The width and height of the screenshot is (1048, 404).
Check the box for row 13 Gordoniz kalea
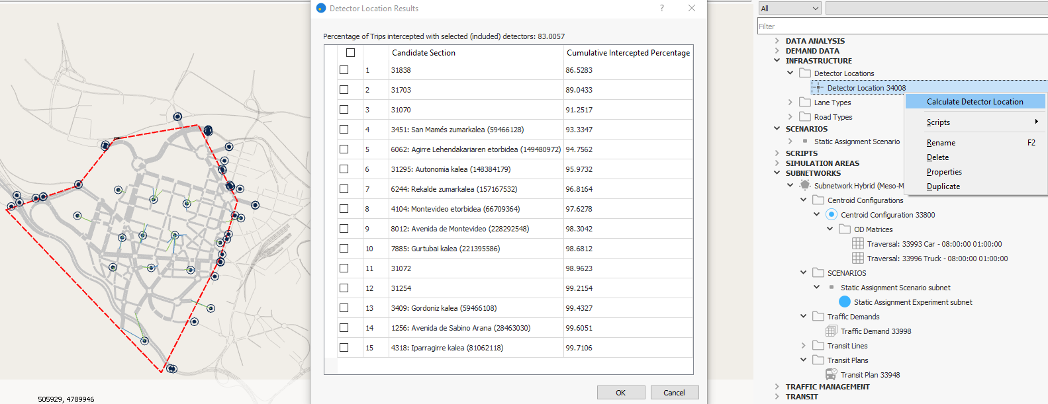[x=344, y=307]
